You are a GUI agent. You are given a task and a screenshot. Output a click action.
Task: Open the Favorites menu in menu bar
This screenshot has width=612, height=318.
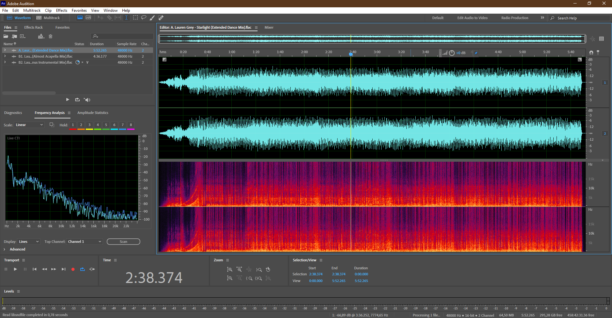click(x=79, y=11)
